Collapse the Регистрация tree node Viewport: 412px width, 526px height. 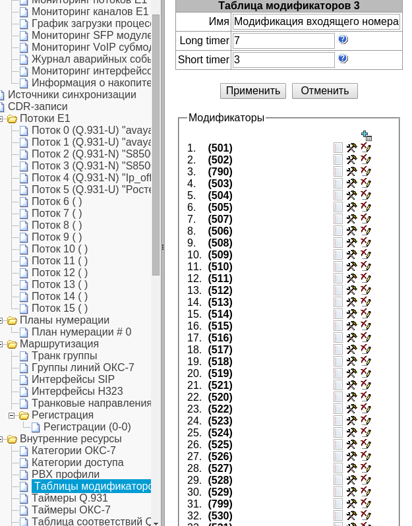pos(12,415)
